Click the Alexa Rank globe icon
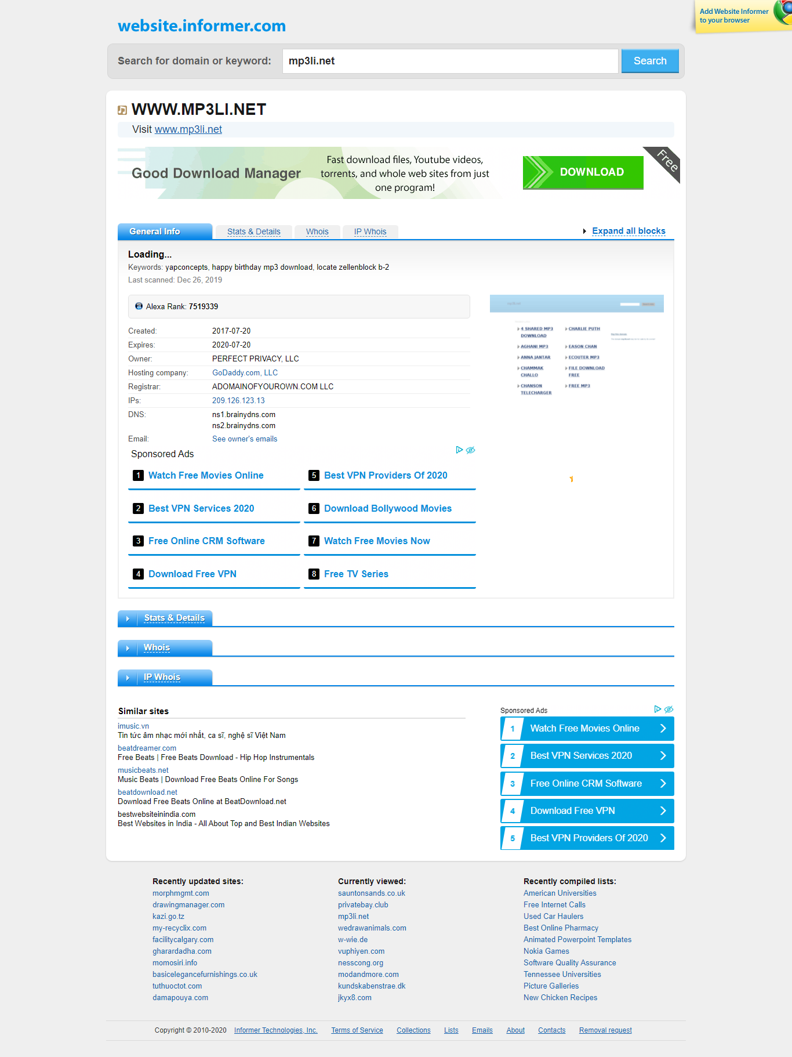The width and height of the screenshot is (792, 1057). 139,306
